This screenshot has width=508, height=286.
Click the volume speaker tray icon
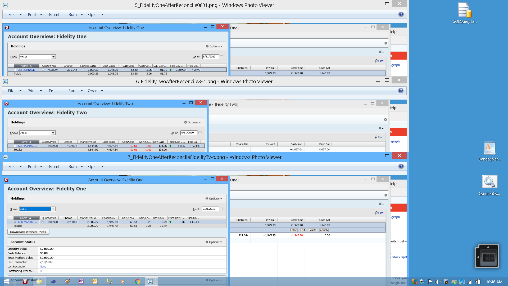click(438, 282)
